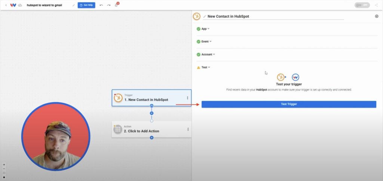The height and width of the screenshot is (181, 383).
Task: Collapse the Test section
Action: (x=206, y=67)
